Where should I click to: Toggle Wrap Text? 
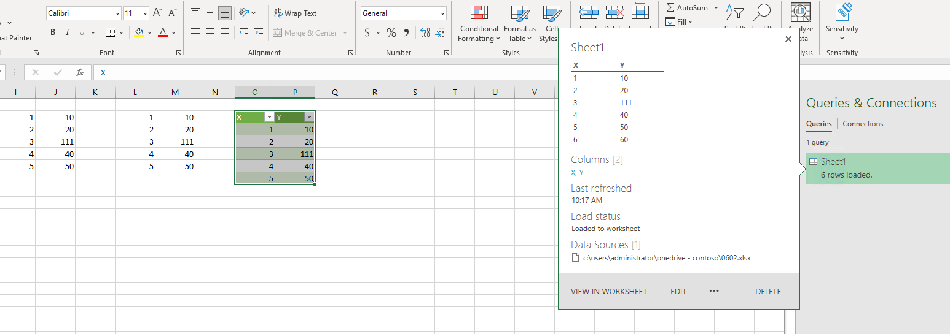click(296, 13)
